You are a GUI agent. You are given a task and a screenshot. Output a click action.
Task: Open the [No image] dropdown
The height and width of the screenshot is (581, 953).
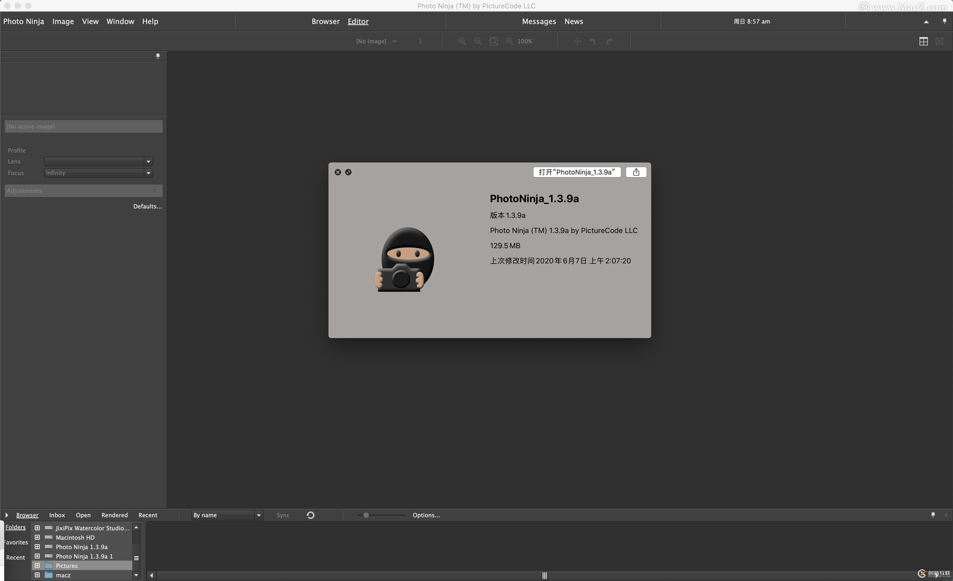(376, 41)
